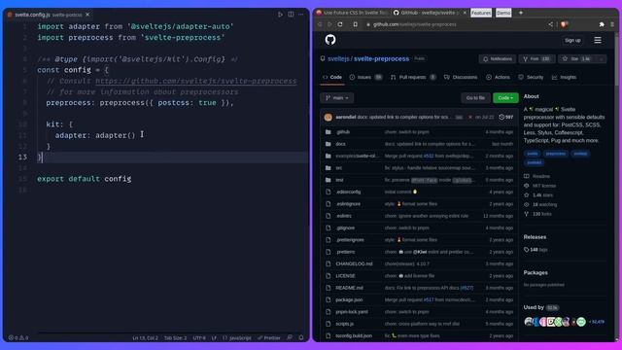Open the .github folder in the file list
622x350 pixels.
point(343,132)
